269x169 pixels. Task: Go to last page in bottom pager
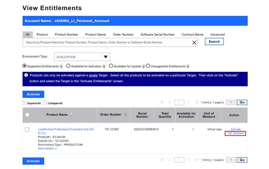click(197, 160)
